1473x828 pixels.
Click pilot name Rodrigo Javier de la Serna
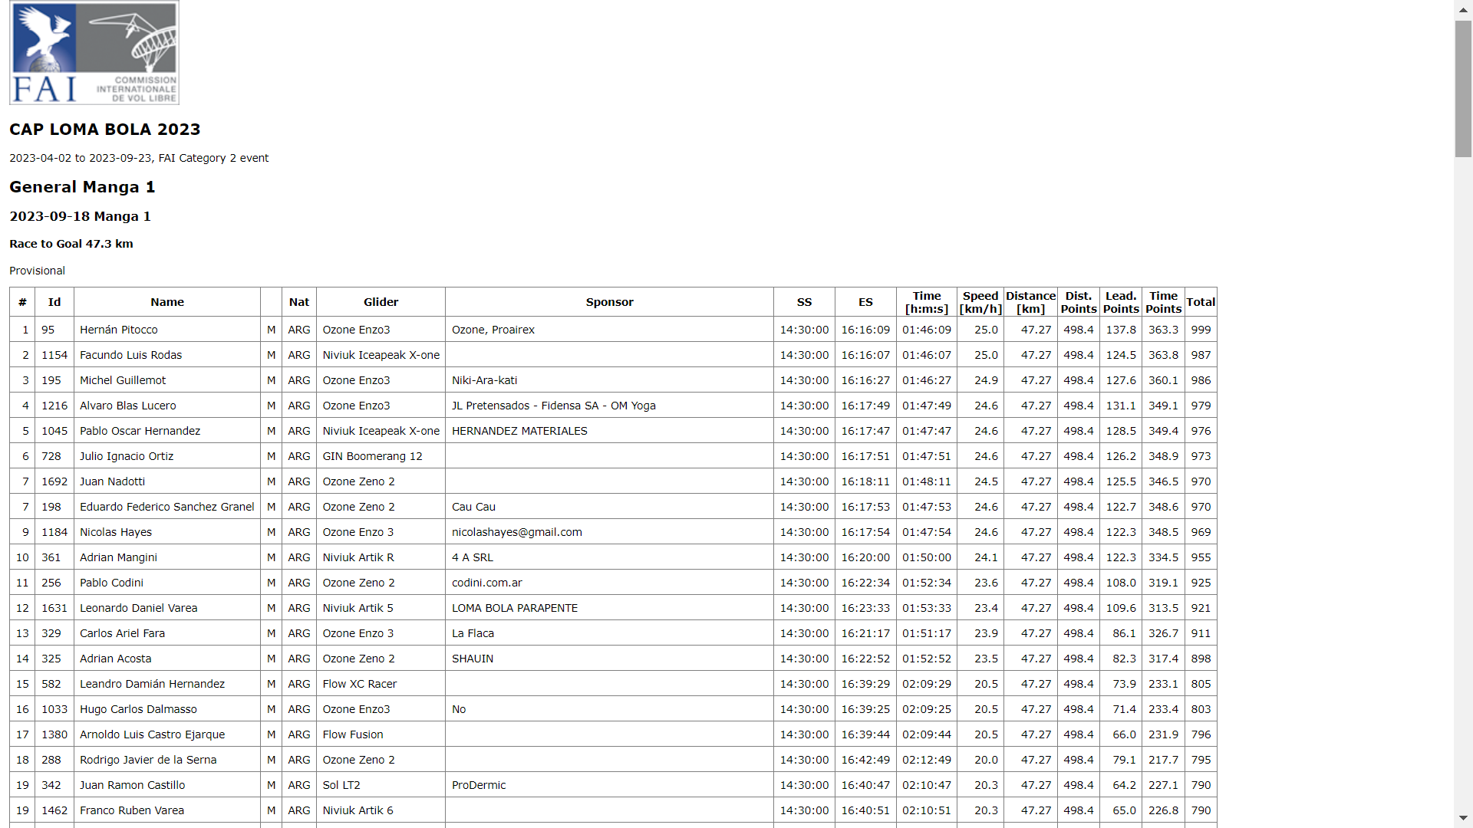(149, 760)
